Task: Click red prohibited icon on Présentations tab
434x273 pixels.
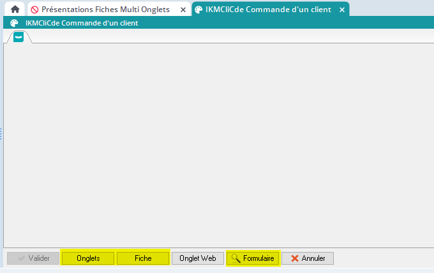Action: [34, 10]
